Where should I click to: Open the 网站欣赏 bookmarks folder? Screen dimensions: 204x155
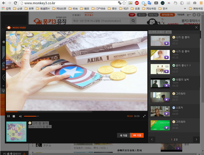coord(59,8)
